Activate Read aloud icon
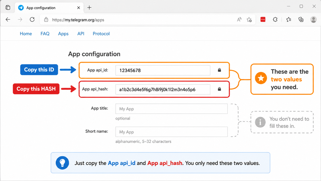 tap(239, 20)
